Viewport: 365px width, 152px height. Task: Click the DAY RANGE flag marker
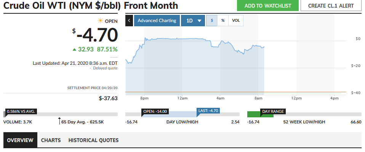click(x=273, y=112)
